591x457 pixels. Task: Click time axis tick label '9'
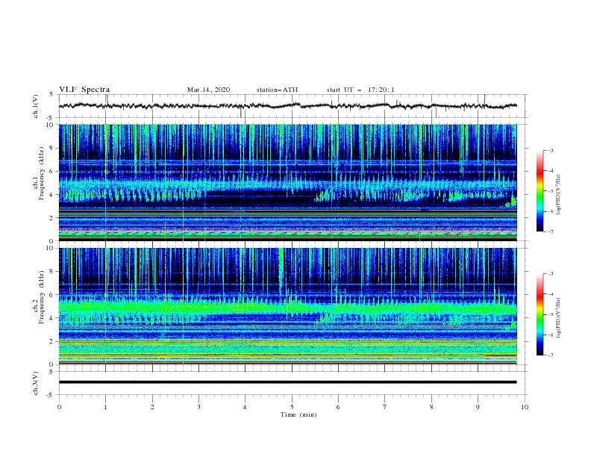[478, 407]
